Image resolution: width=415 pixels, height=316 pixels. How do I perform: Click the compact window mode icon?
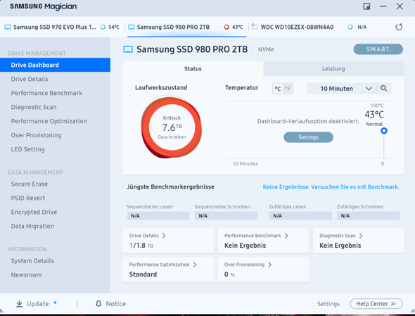[366, 6]
